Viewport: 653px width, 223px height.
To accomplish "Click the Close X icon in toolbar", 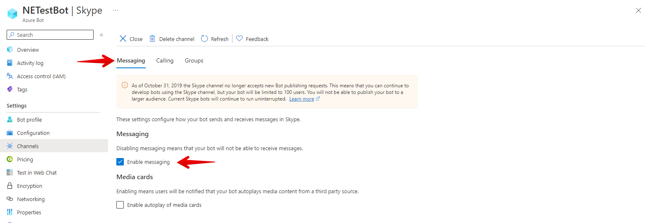I will (123, 38).
